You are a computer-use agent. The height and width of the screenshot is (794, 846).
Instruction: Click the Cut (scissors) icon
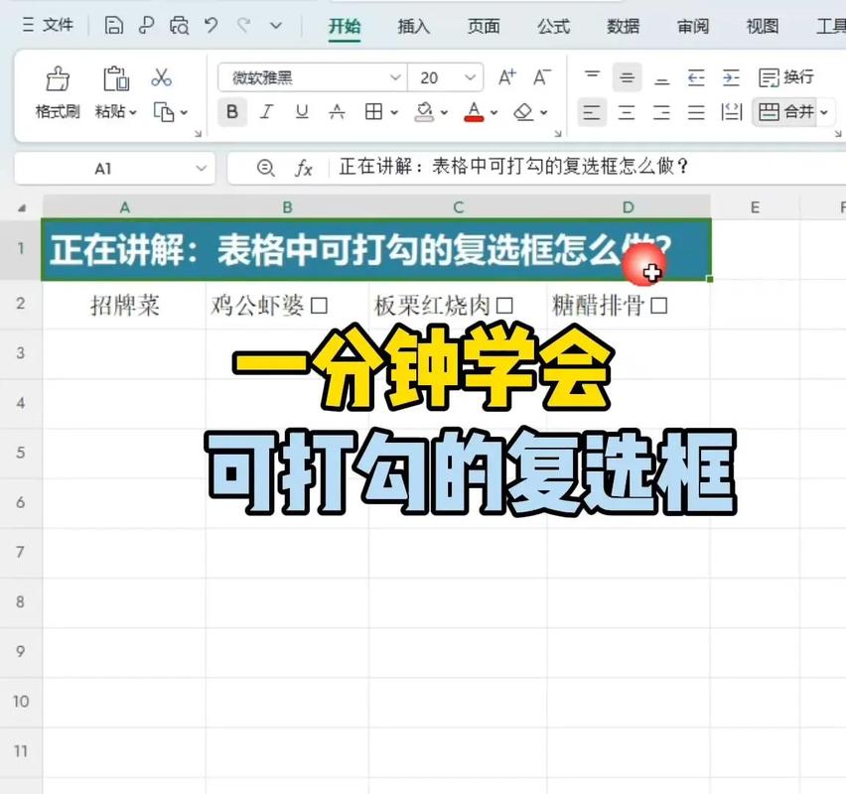(x=162, y=76)
